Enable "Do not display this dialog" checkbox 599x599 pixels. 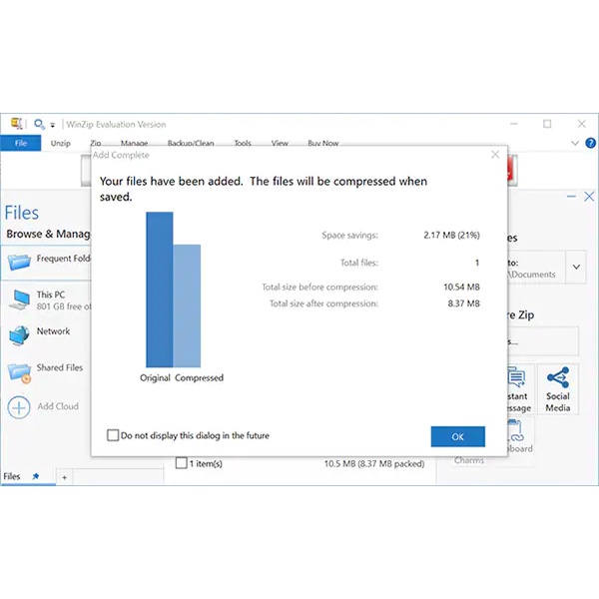(113, 435)
